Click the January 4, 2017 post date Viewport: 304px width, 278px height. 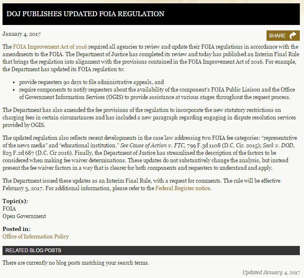(22, 34)
